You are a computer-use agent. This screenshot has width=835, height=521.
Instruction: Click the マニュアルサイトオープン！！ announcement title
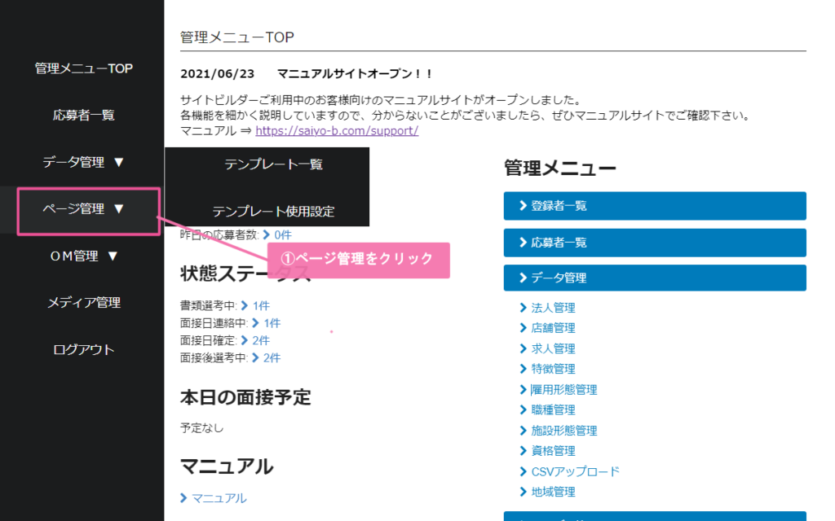pyautogui.click(x=355, y=74)
